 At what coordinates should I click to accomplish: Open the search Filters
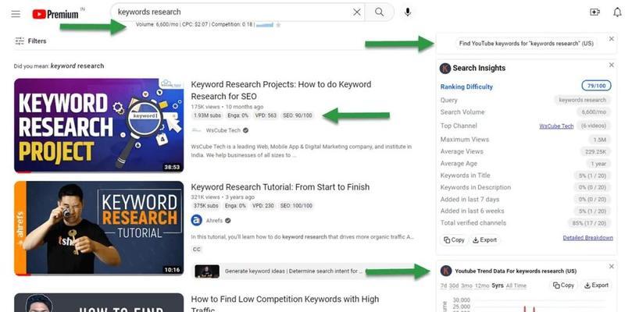30,41
